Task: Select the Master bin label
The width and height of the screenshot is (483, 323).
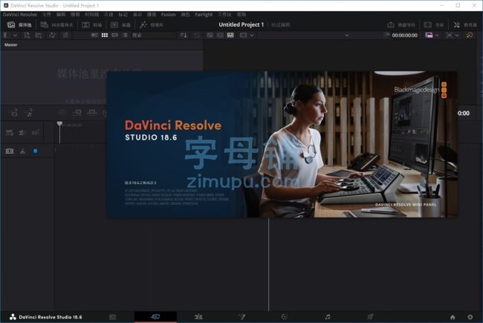Action: tap(11, 45)
